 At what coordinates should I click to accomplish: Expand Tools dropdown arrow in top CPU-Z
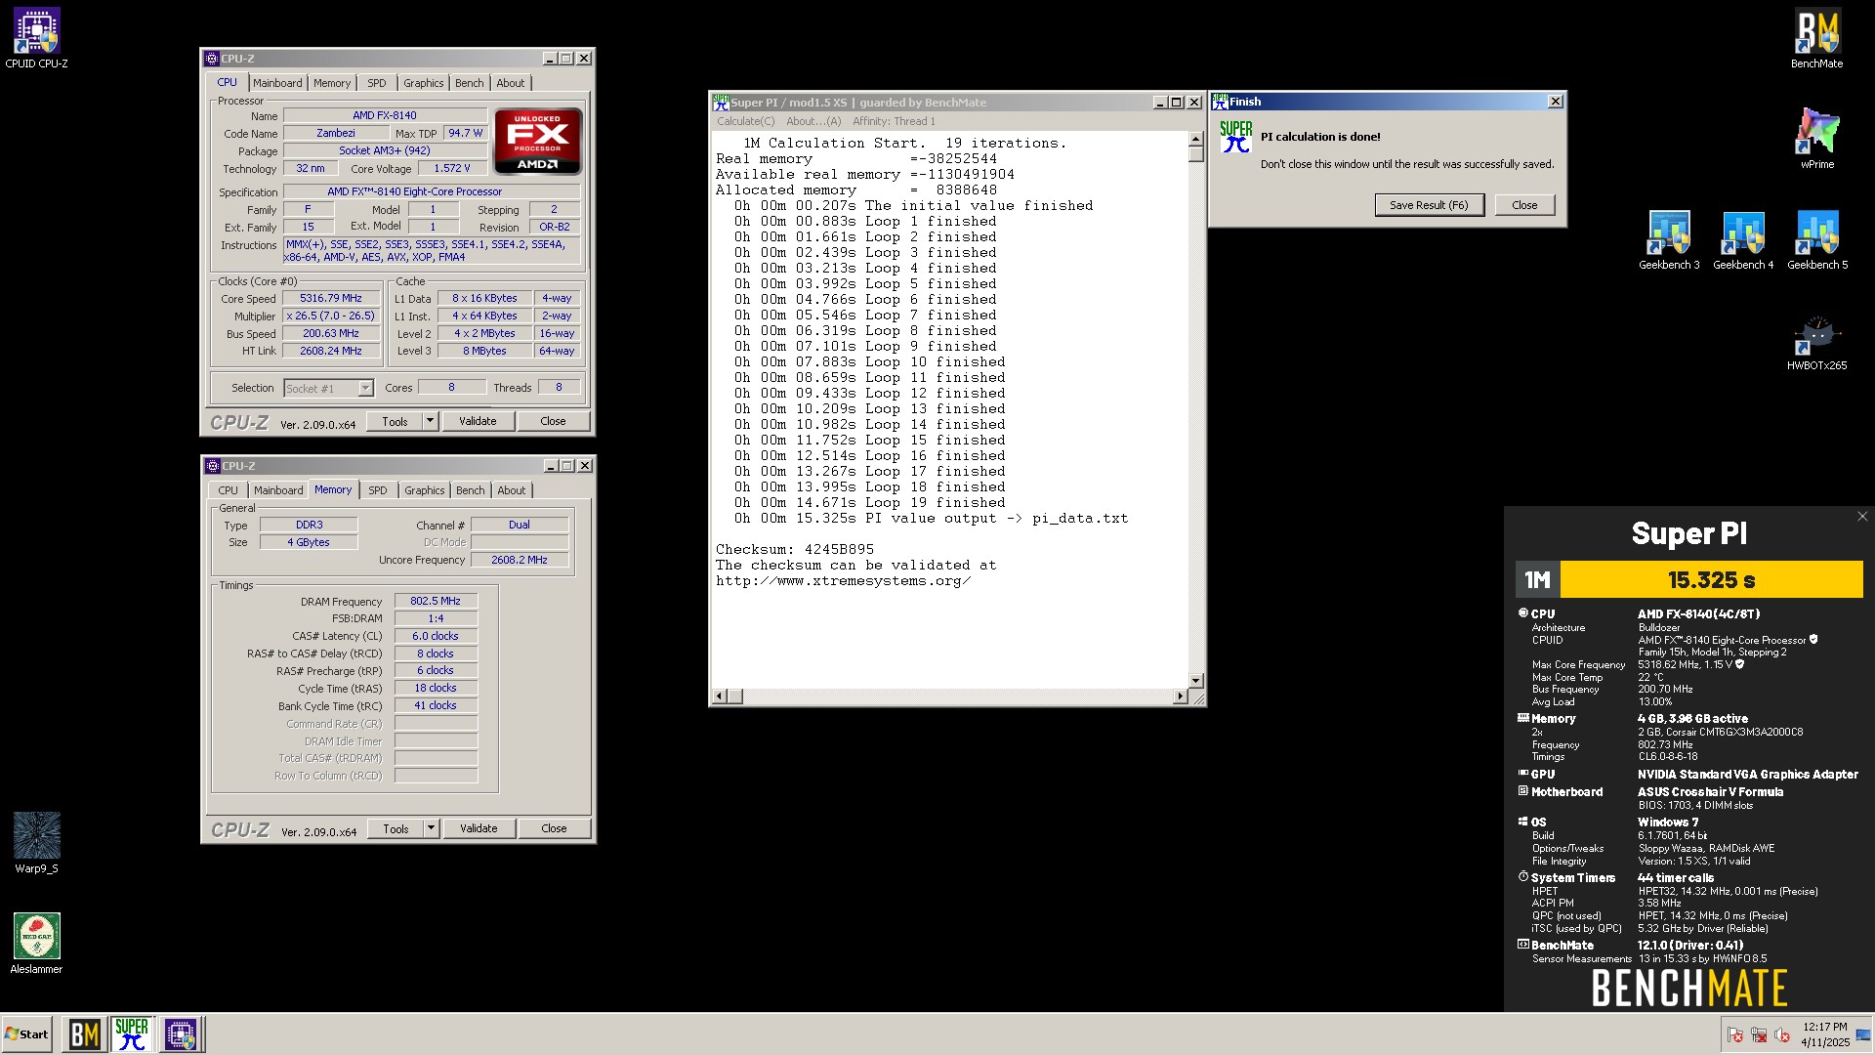coord(430,421)
